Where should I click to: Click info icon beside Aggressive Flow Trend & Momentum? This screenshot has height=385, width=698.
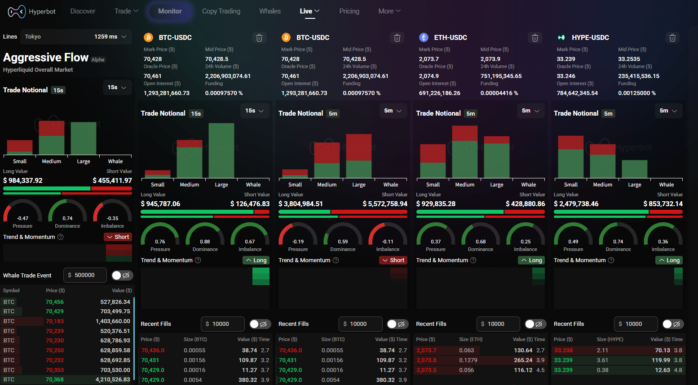(60, 237)
